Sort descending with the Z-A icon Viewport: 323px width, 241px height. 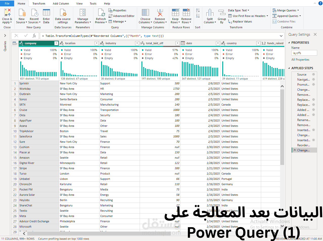(198, 16)
